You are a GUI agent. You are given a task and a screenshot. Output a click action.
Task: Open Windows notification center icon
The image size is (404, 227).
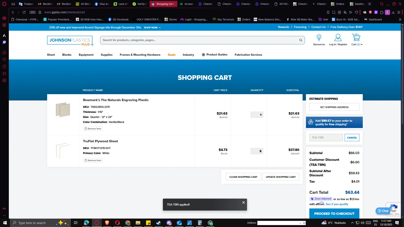point(397,223)
